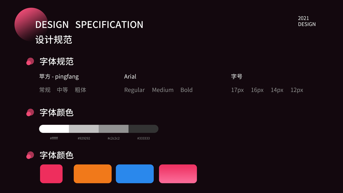
Task: Select the Medium font weight label
Action: coord(163,90)
